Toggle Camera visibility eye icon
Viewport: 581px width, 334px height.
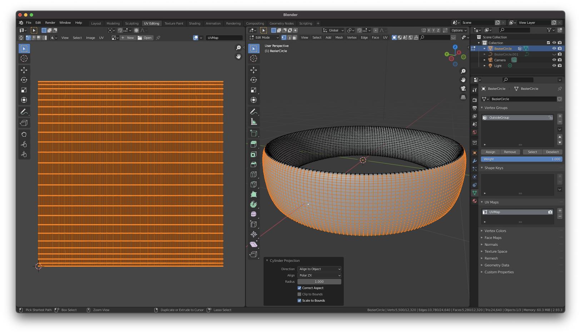pyautogui.click(x=554, y=60)
